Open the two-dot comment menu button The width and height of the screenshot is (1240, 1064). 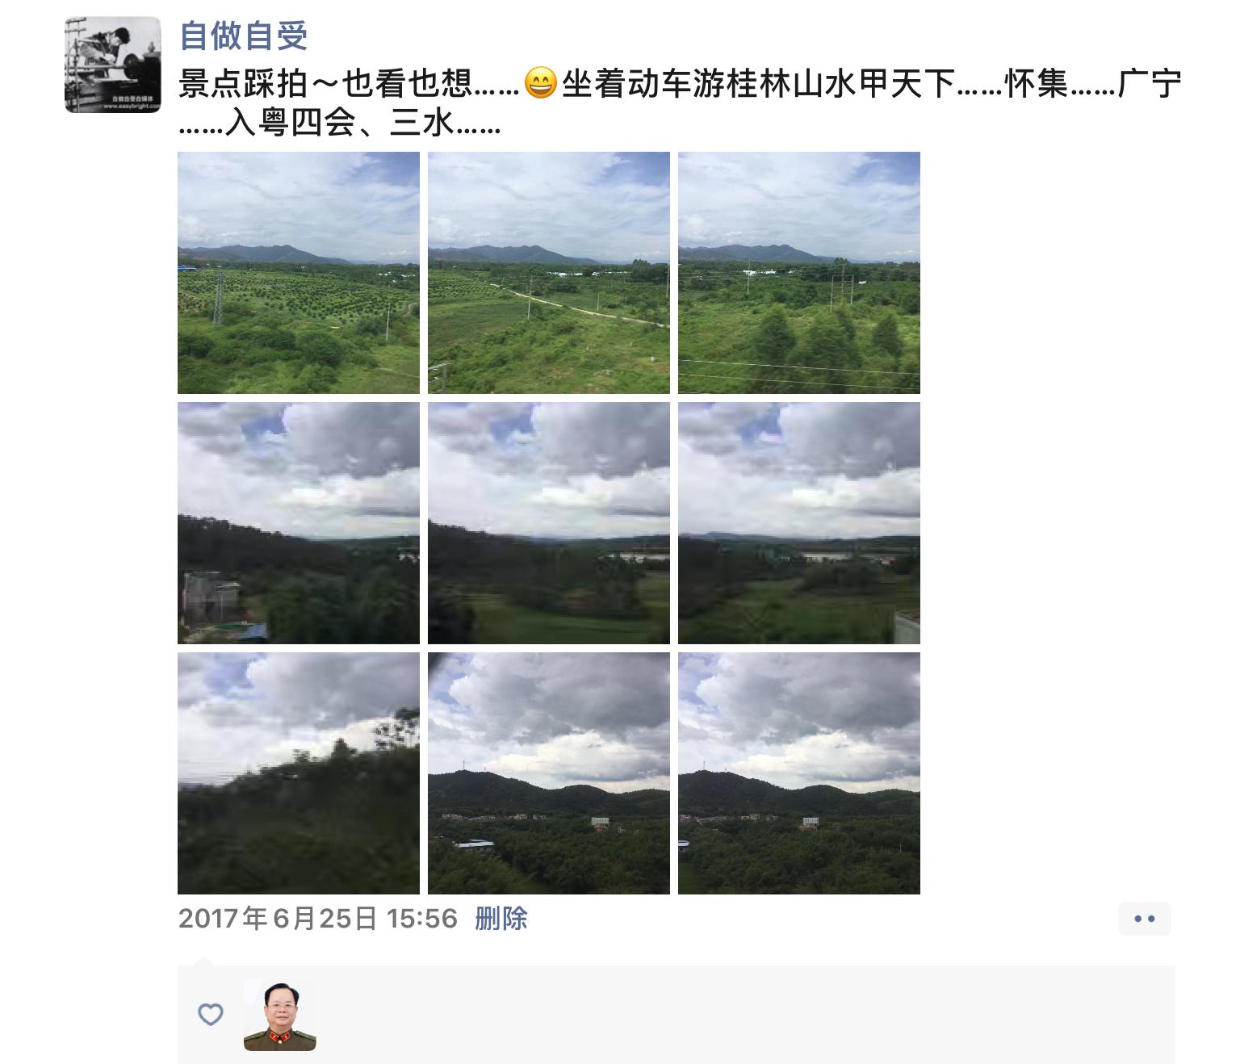[x=1145, y=919]
